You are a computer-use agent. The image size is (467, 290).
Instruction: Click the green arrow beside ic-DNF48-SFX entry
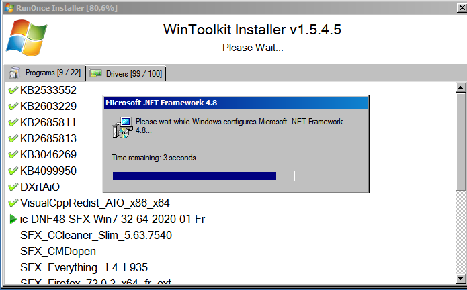(12, 219)
